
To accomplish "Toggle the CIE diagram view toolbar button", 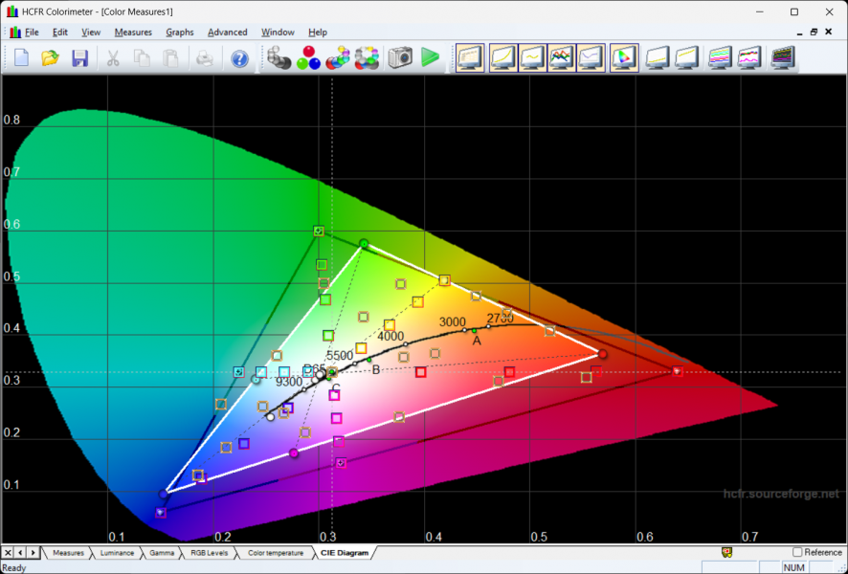I will pyautogui.click(x=624, y=58).
